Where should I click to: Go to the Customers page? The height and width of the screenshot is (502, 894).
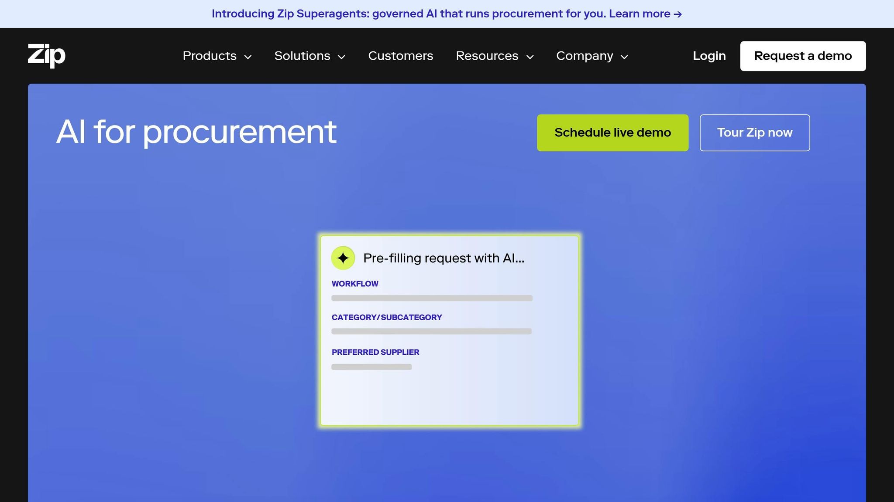[x=401, y=56]
